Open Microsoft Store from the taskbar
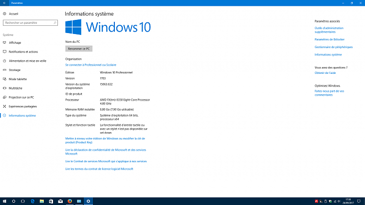 (x=51, y=201)
